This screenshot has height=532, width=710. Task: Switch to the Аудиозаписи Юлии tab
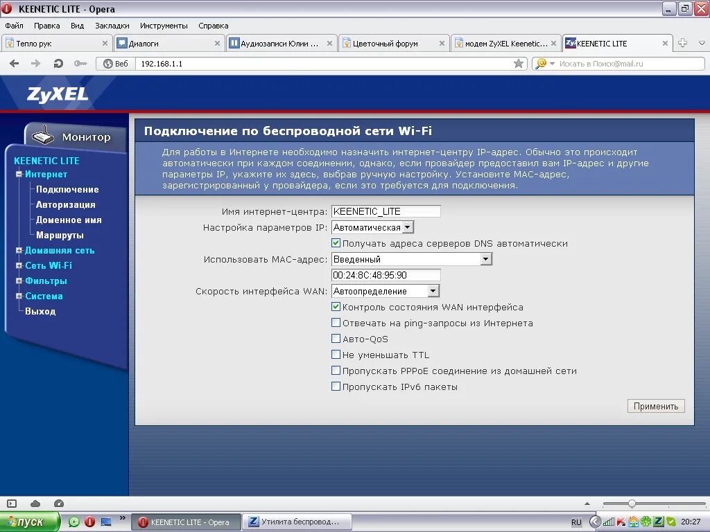point(280,44)
